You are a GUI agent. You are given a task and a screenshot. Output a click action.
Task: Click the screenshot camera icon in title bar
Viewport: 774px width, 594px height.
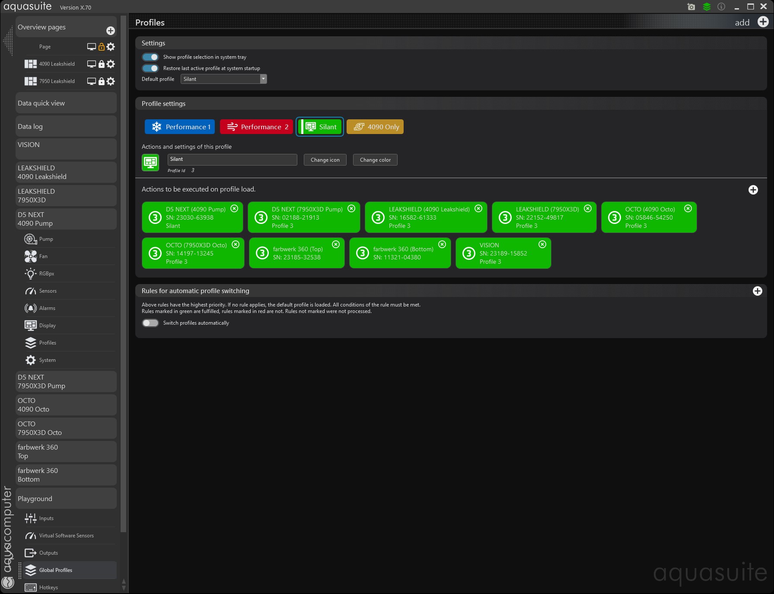click(x=691, y=7)
